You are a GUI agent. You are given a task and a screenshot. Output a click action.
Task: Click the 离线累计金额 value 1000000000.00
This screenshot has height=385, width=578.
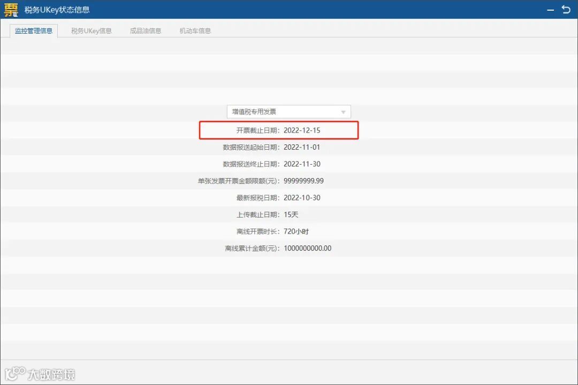(x=307, y=248)
